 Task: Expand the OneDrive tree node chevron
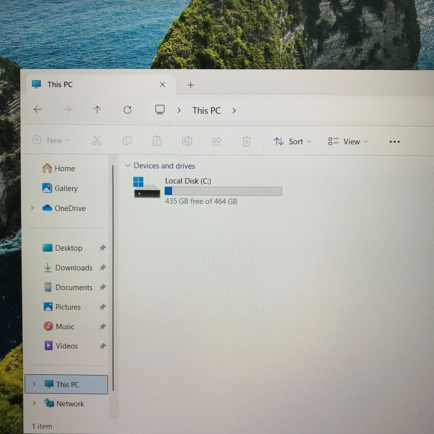[32, 208]
